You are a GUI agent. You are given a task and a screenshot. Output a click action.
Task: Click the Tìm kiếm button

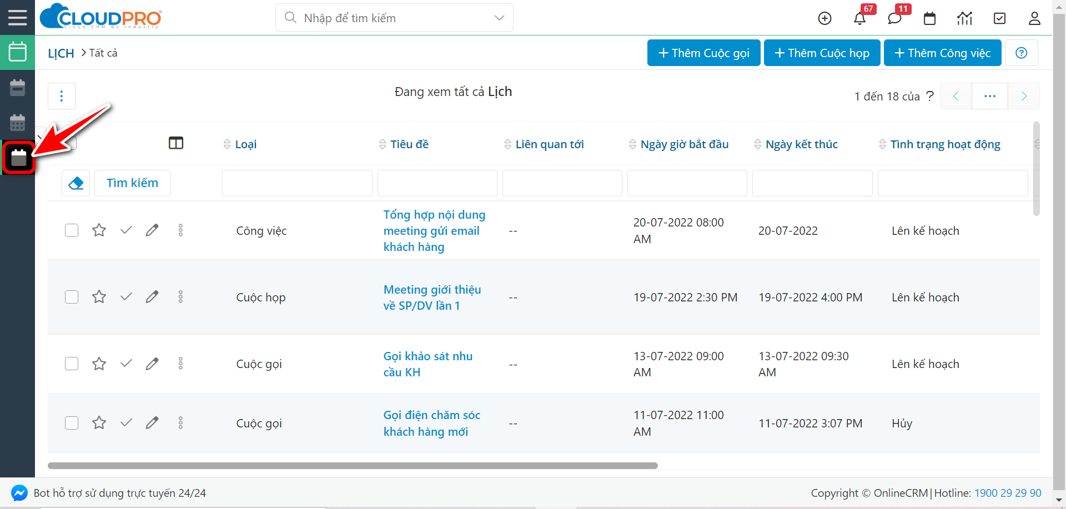pyautogui.click(x=132, y=183)
